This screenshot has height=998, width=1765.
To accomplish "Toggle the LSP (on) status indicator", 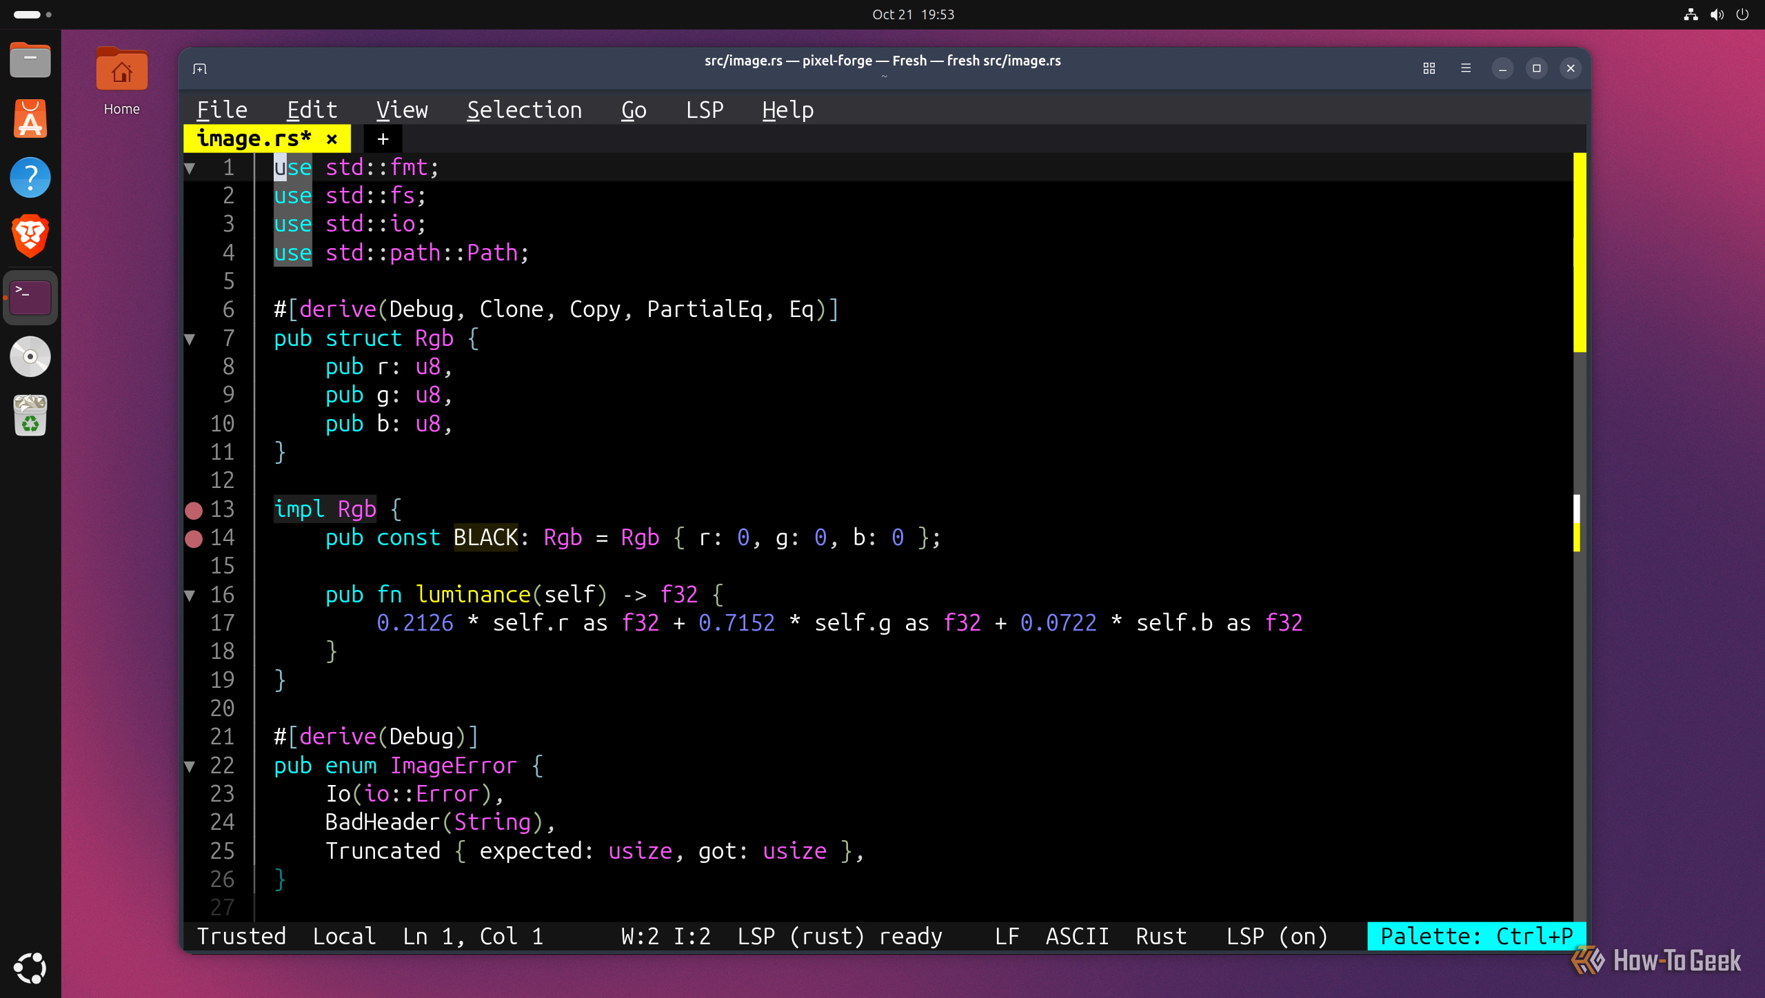I will 1276,936.
